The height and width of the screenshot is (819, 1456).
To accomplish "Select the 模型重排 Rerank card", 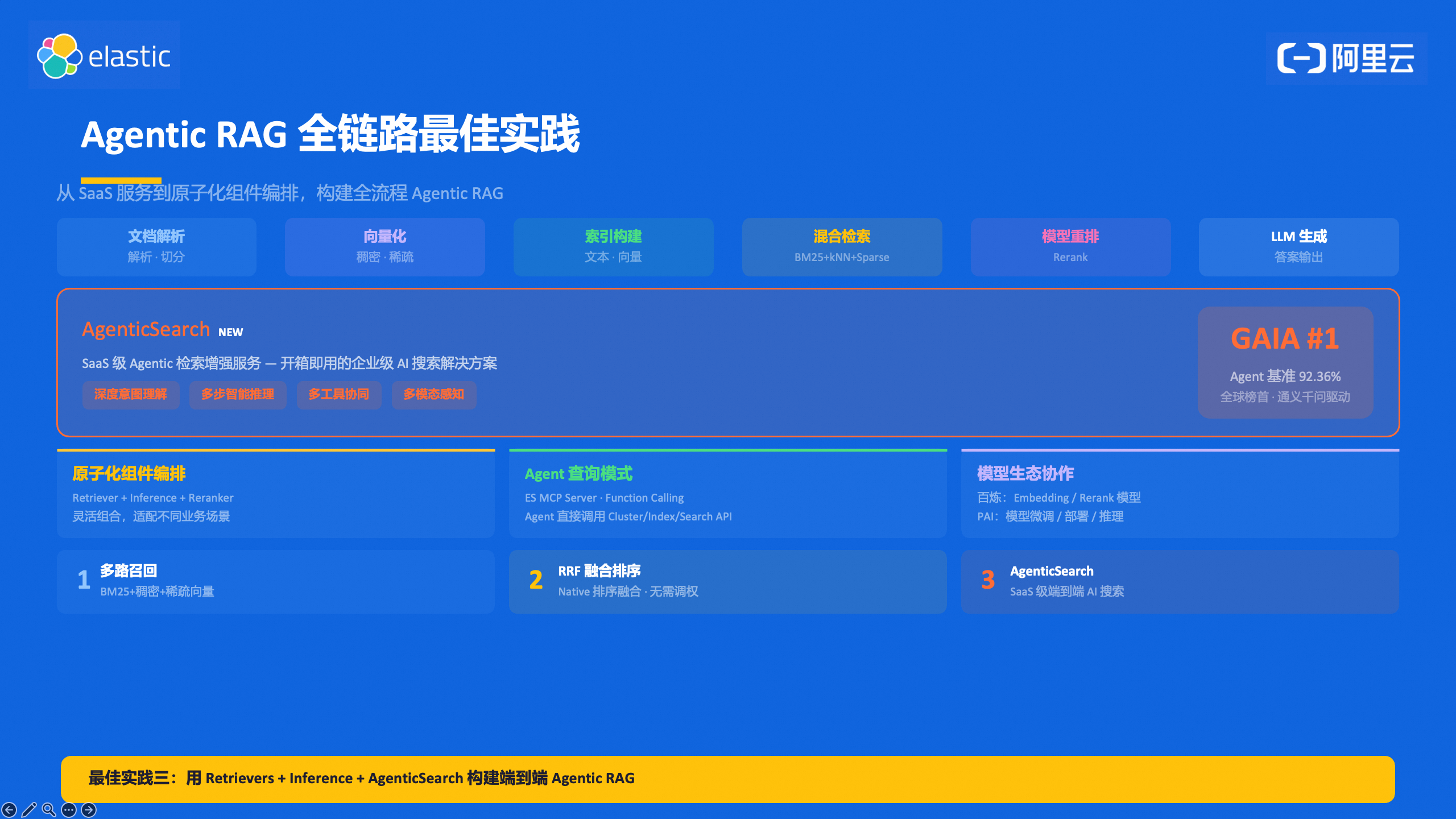I will [1070, 247].
